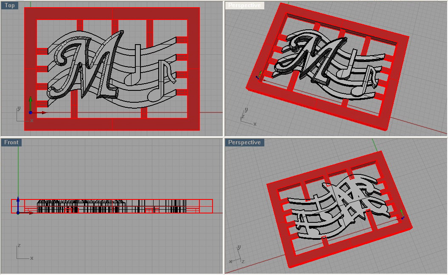Click the red X-axis arrow in Front viewport
The height and width of the screenshot is (275, 448).
[31, 213]
